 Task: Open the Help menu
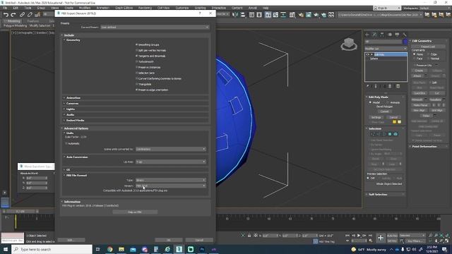click(266, 8)
